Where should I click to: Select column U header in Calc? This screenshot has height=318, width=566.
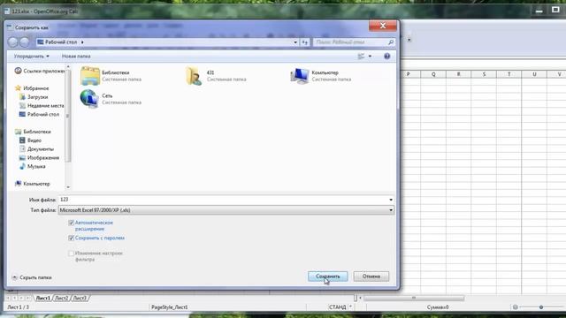(534, 74)
